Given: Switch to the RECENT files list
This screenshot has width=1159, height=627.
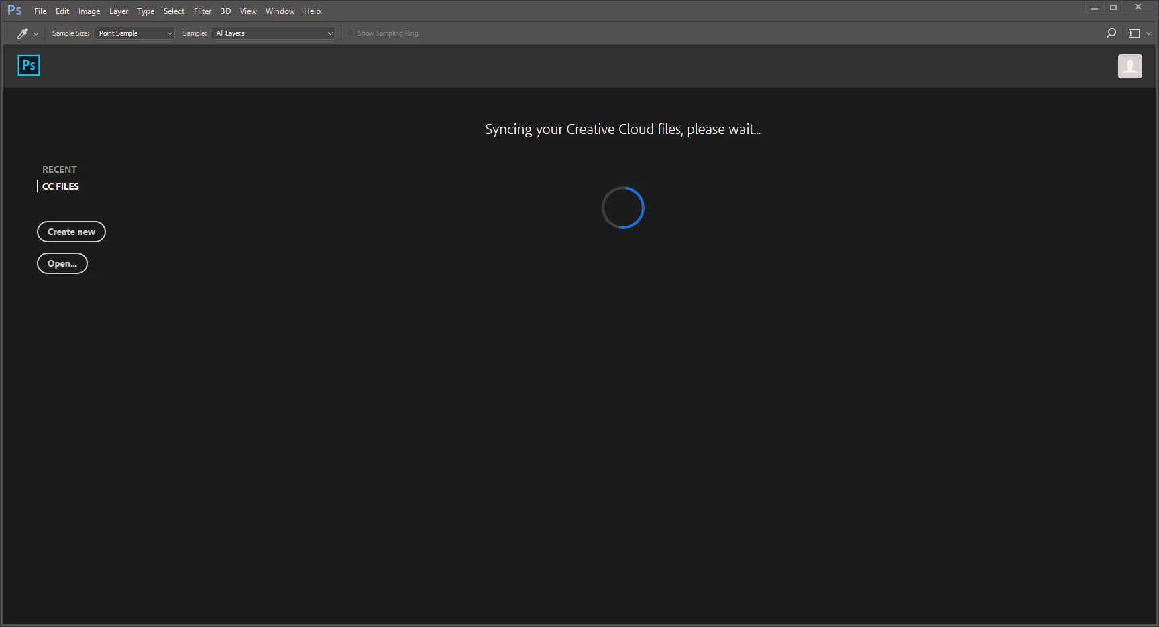Looking at the screenshot, I should click(60, 169).
